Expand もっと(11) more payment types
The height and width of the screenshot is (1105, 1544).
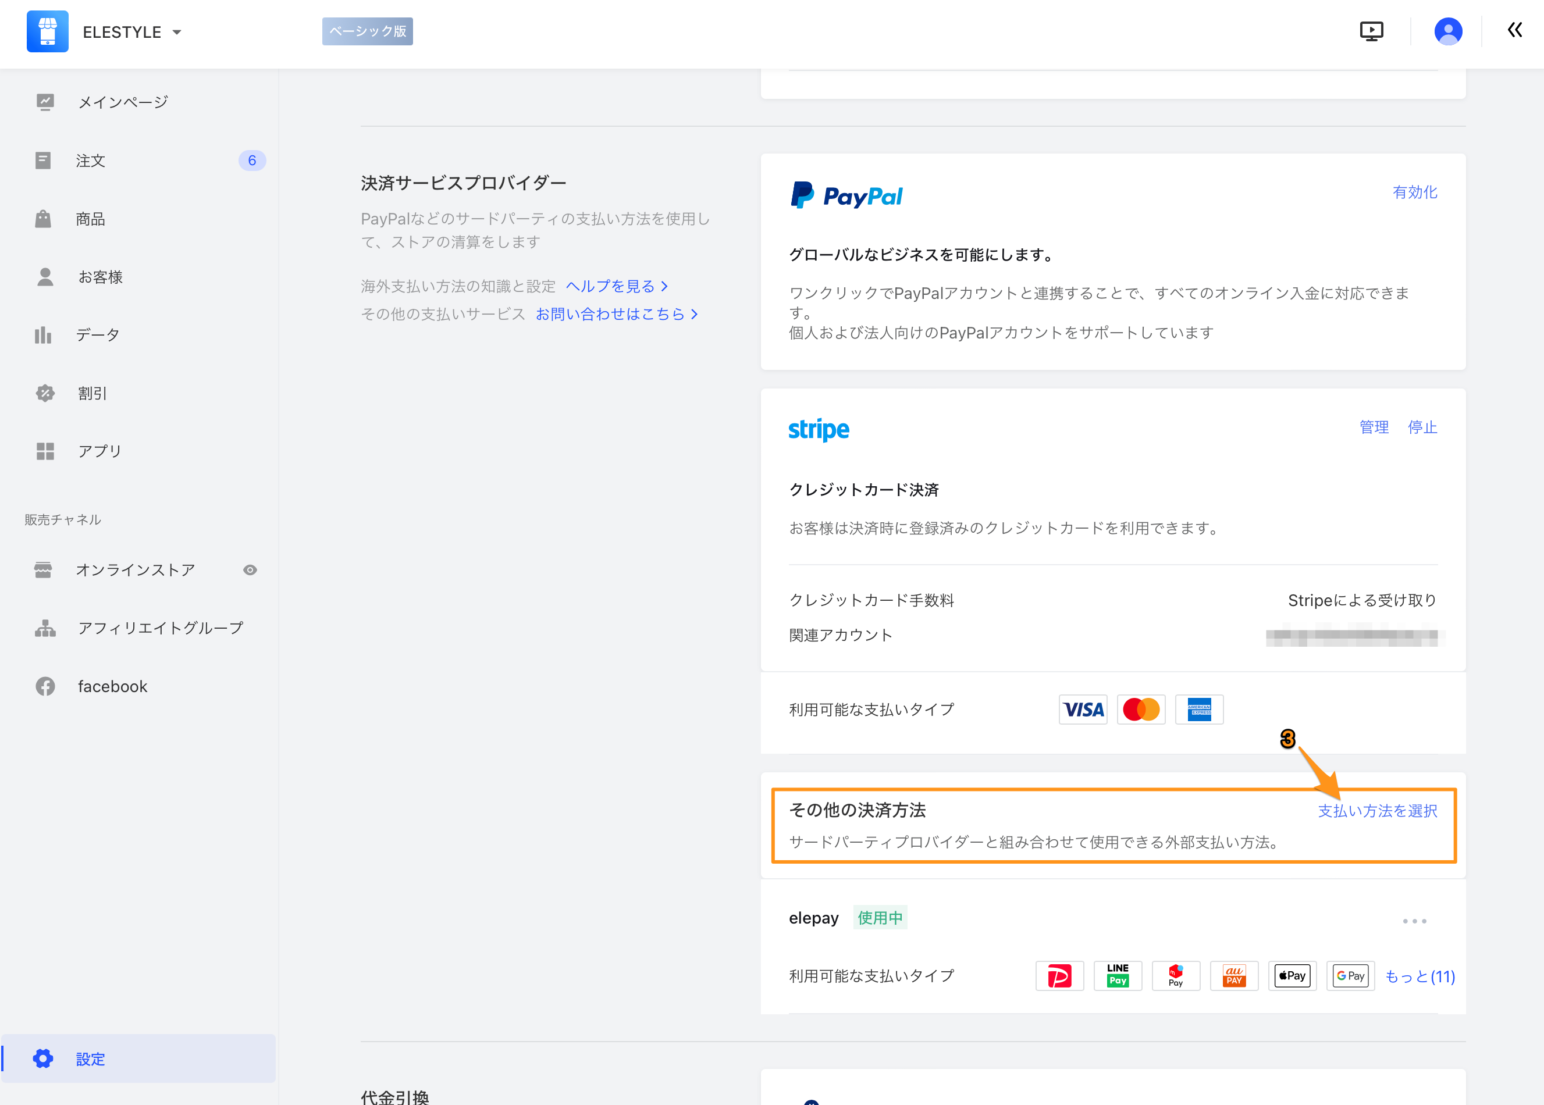click(1420, 976)
